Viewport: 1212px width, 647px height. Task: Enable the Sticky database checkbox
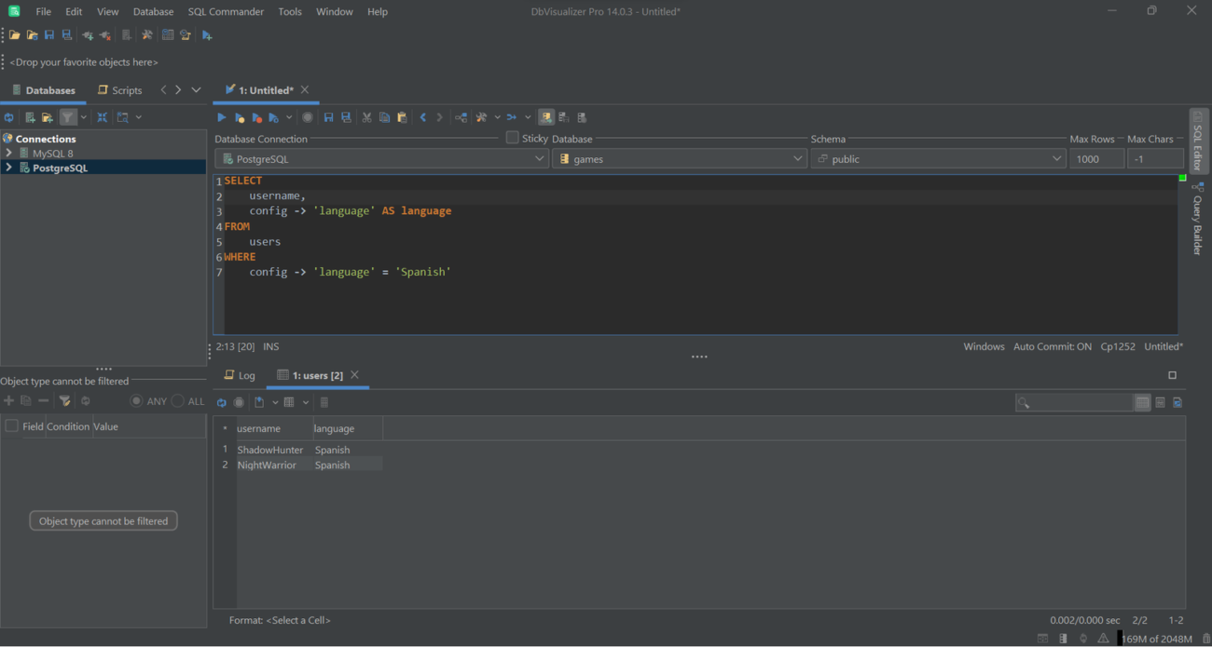tap(512, 137)
